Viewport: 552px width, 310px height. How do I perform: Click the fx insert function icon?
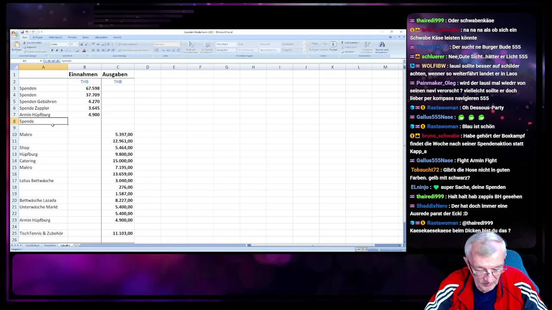point(58,61)
